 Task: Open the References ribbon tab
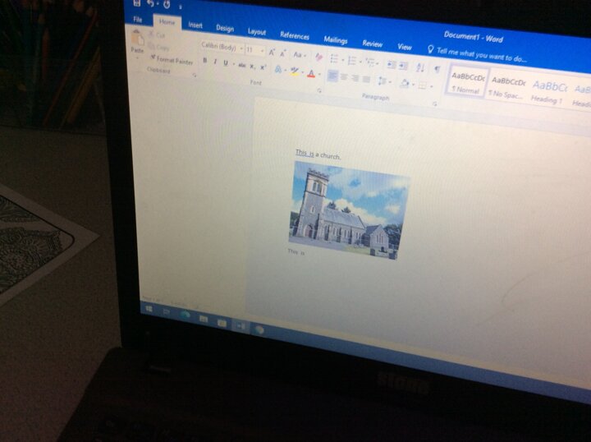[295, 35]
